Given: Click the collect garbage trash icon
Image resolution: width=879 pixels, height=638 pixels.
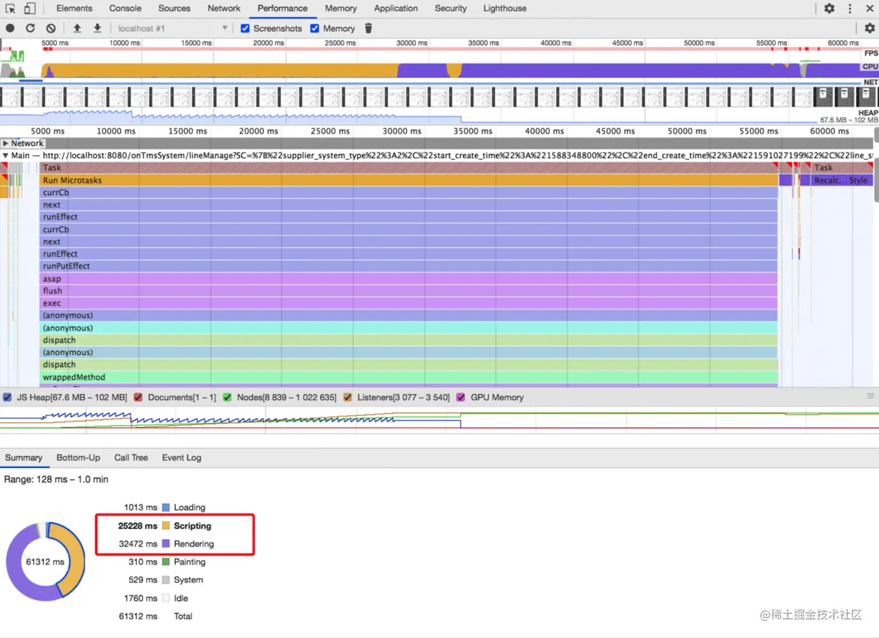Looking at the screenshot, I should click(x=368, y=28).
